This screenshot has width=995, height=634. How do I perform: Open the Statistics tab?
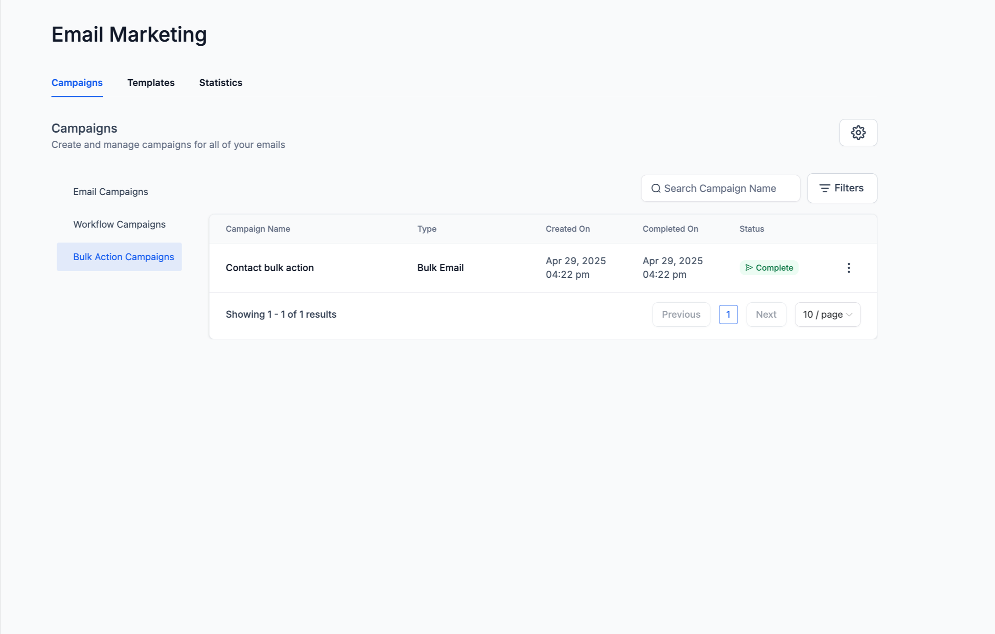(221, 83)
